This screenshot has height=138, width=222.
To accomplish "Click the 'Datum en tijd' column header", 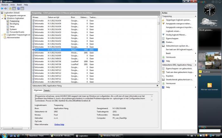I will click(54, 17).
